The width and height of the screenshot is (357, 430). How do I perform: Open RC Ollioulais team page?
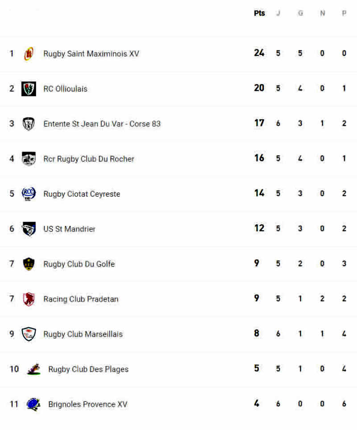click(x=65, y=89)
